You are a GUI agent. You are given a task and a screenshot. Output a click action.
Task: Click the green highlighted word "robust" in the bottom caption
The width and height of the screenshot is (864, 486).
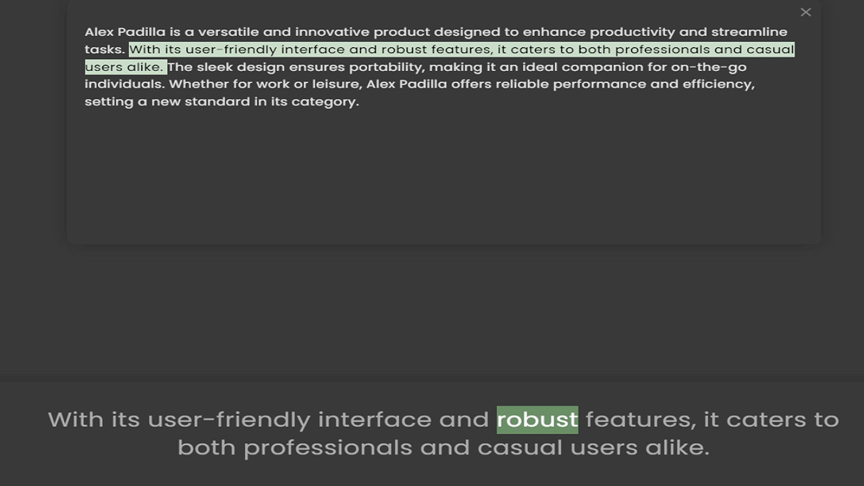click(537, 420)
